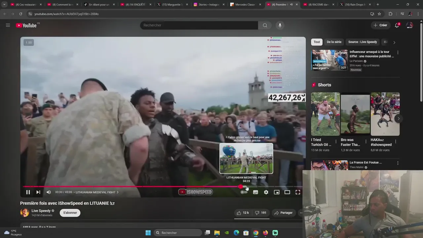Click the Live Speedy channel avatar

(x=24, y=213)
